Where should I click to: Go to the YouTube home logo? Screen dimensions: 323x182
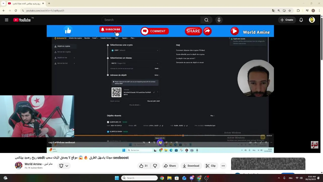coord(22,20)
